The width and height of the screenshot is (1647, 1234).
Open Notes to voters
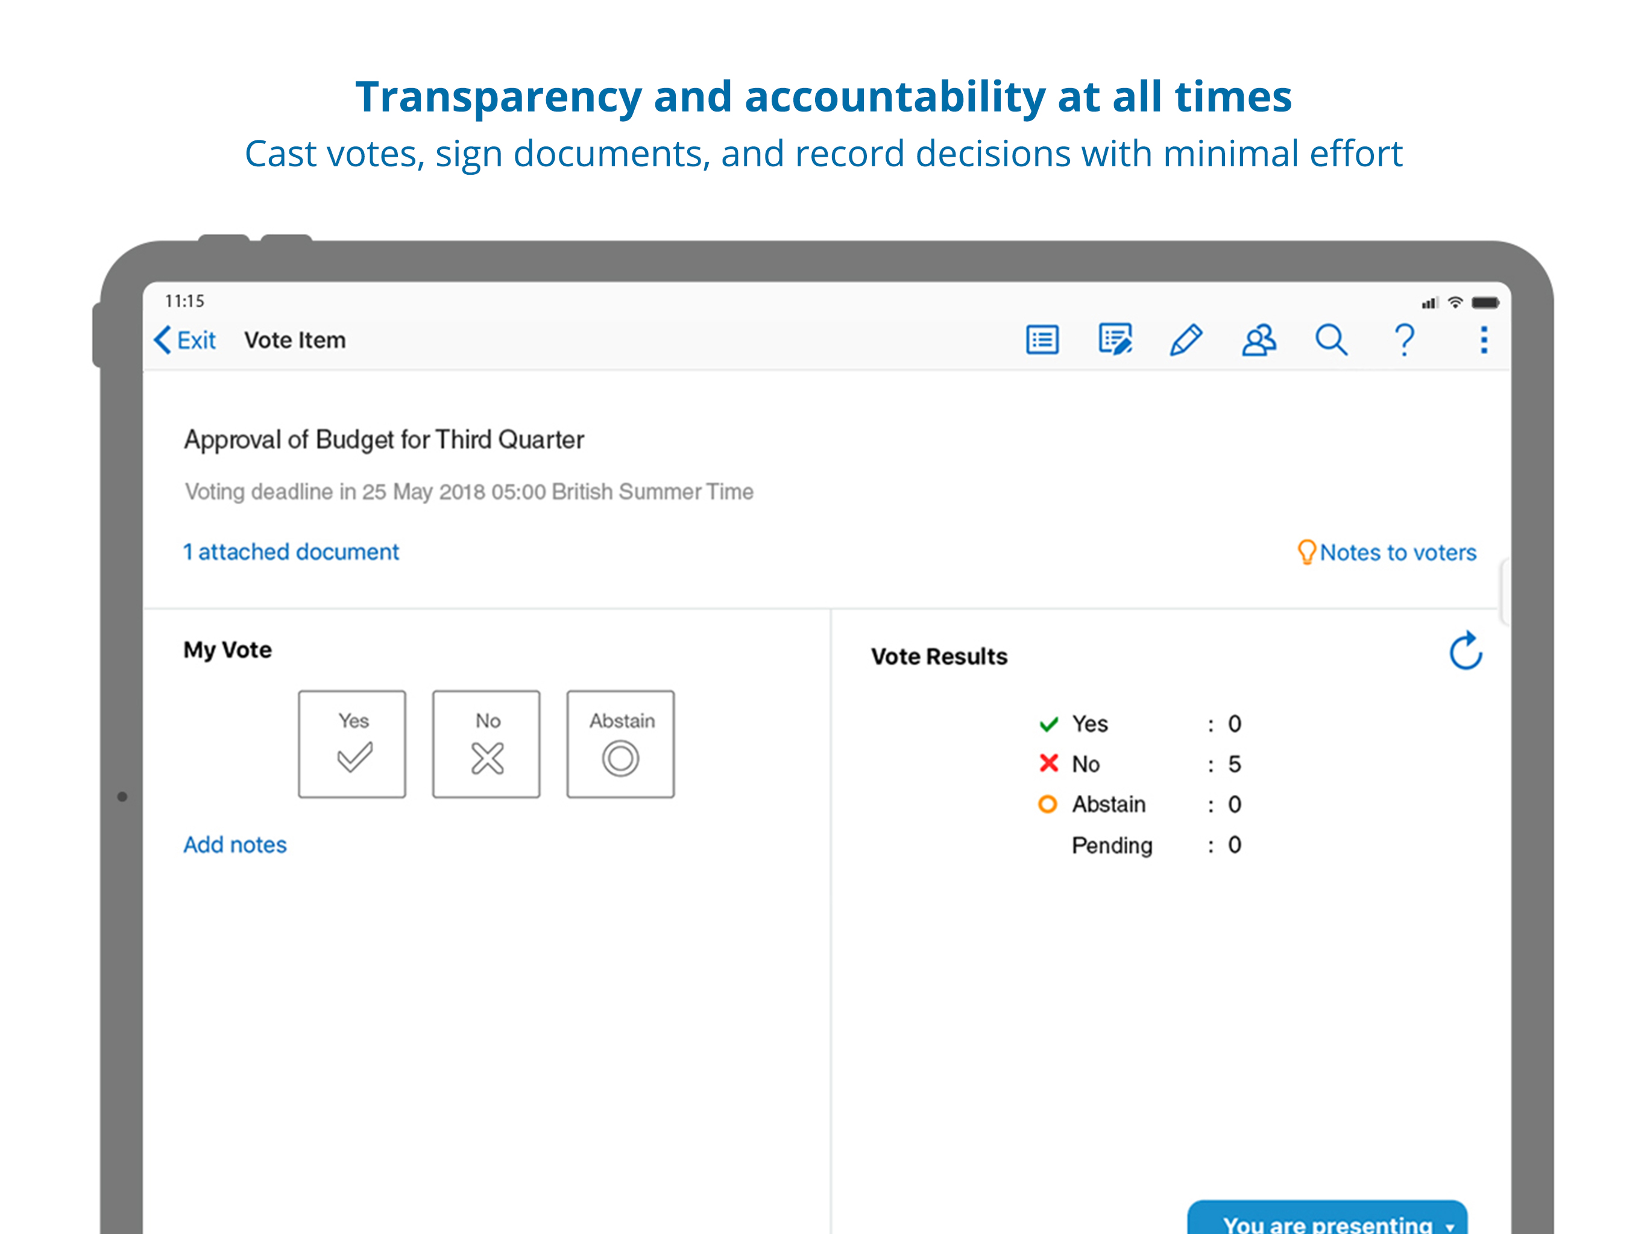1397,553
